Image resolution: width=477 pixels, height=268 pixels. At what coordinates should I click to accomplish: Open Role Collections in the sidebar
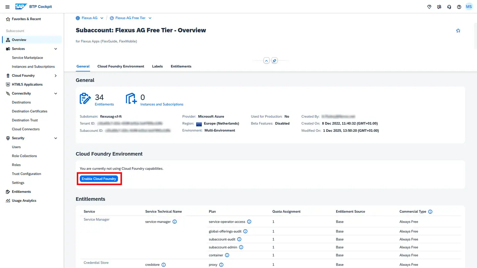click(24, 156)
